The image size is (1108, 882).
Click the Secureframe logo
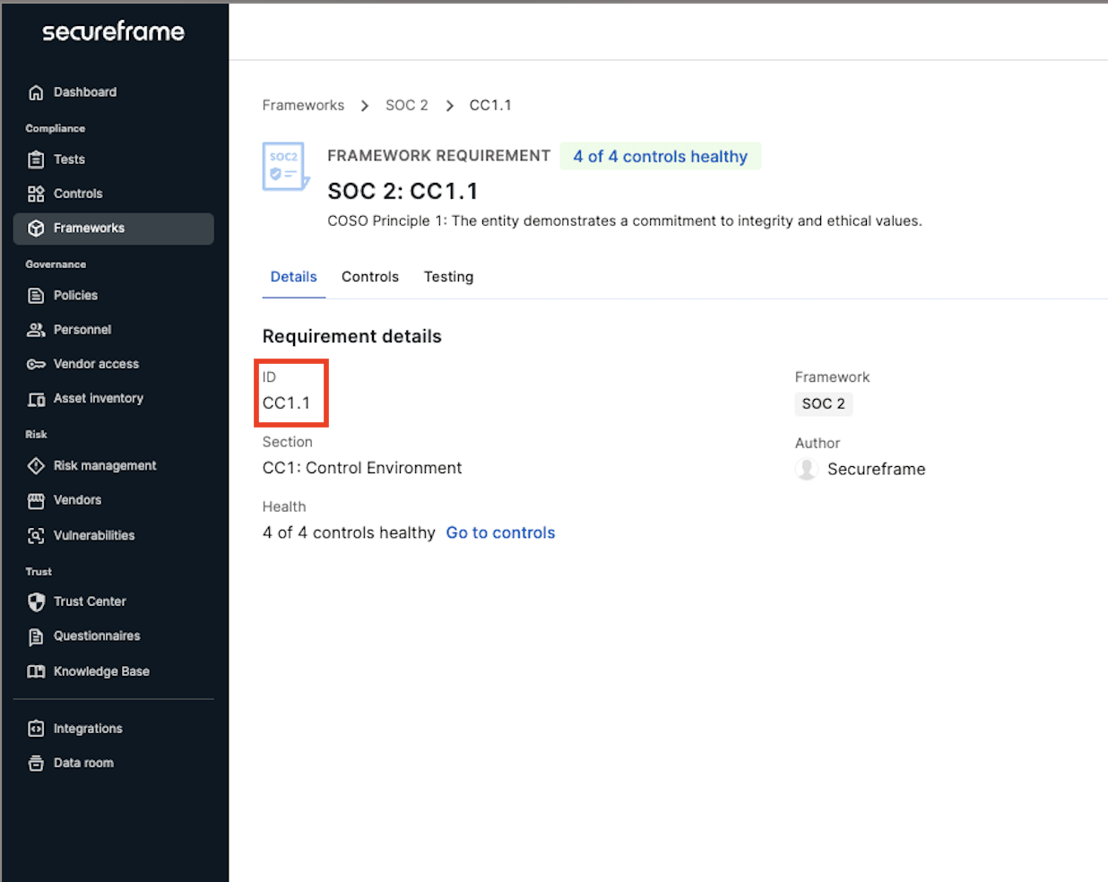click(x=113, y=31)
